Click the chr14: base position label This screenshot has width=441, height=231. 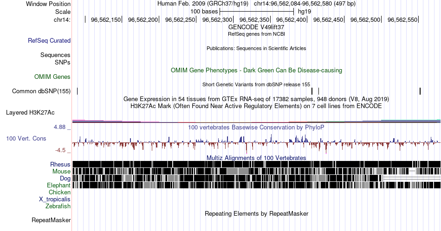[62, 19]
